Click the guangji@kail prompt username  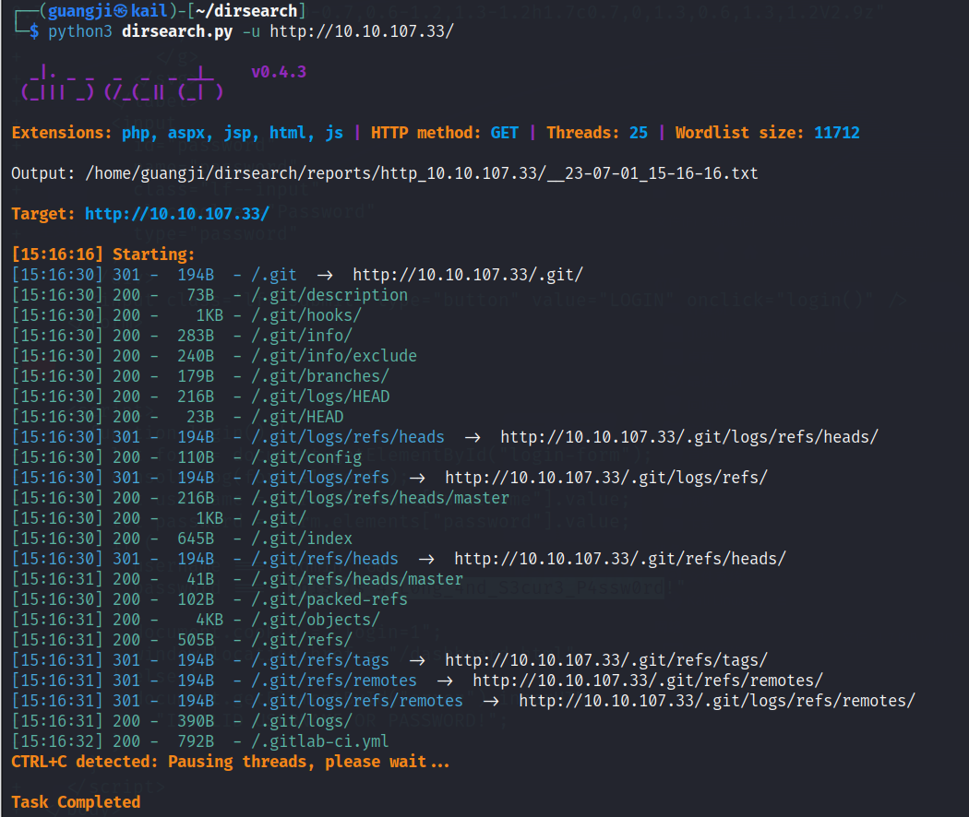click(107, 11)
